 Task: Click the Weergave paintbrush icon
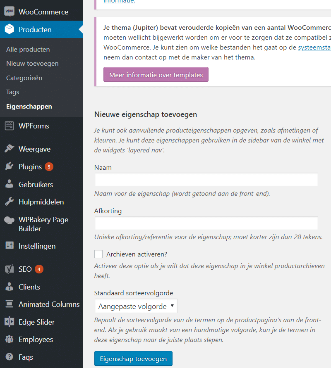10,149
